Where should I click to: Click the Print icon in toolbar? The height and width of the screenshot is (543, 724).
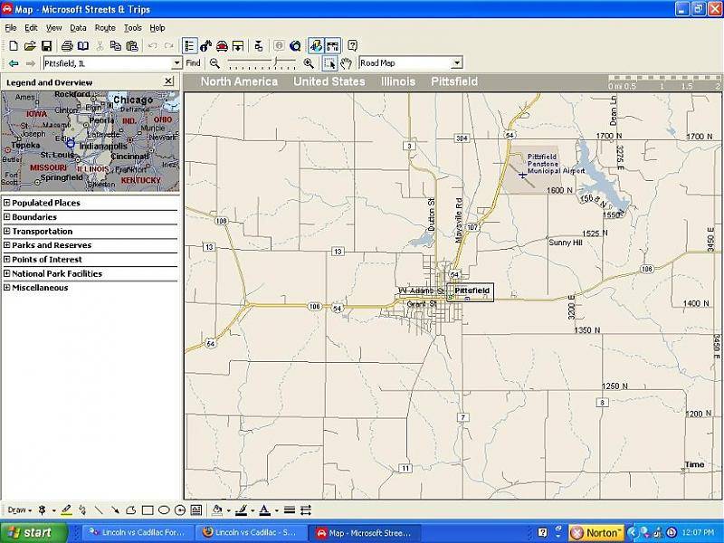pos(67,45)
